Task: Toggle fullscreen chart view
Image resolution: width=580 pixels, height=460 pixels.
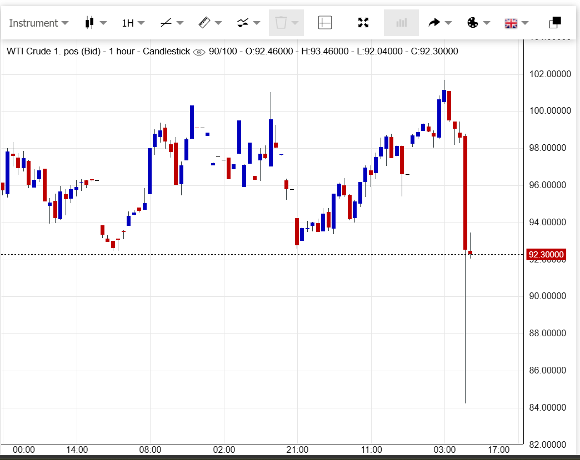Action: click(363, 23)
